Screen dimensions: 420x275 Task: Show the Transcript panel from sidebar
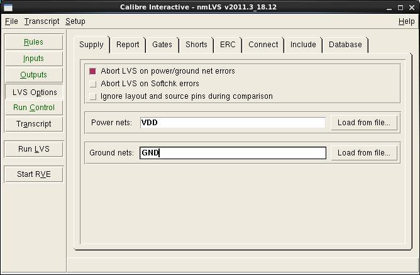click(34, 124)
